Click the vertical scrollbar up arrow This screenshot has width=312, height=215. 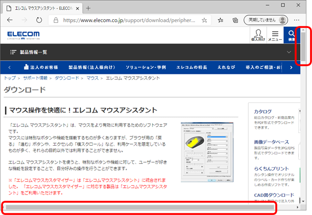point(303,30)
